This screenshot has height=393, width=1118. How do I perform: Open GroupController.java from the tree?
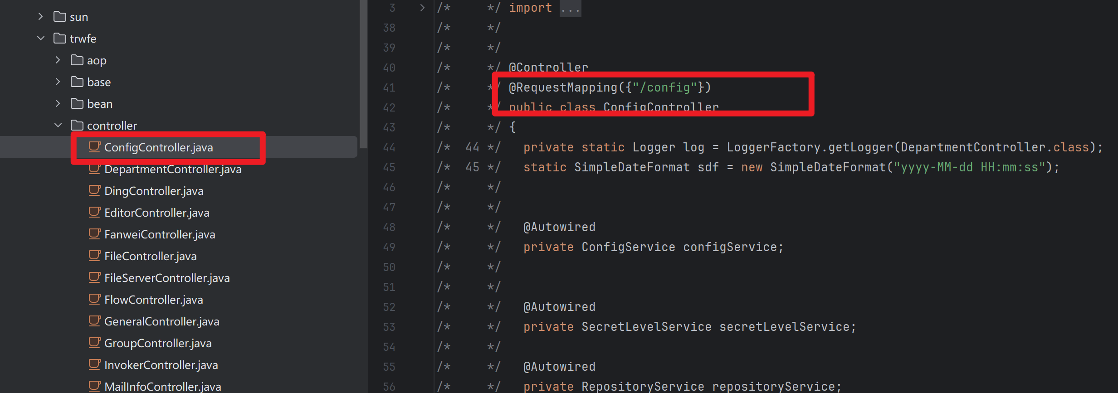[158, 343]
